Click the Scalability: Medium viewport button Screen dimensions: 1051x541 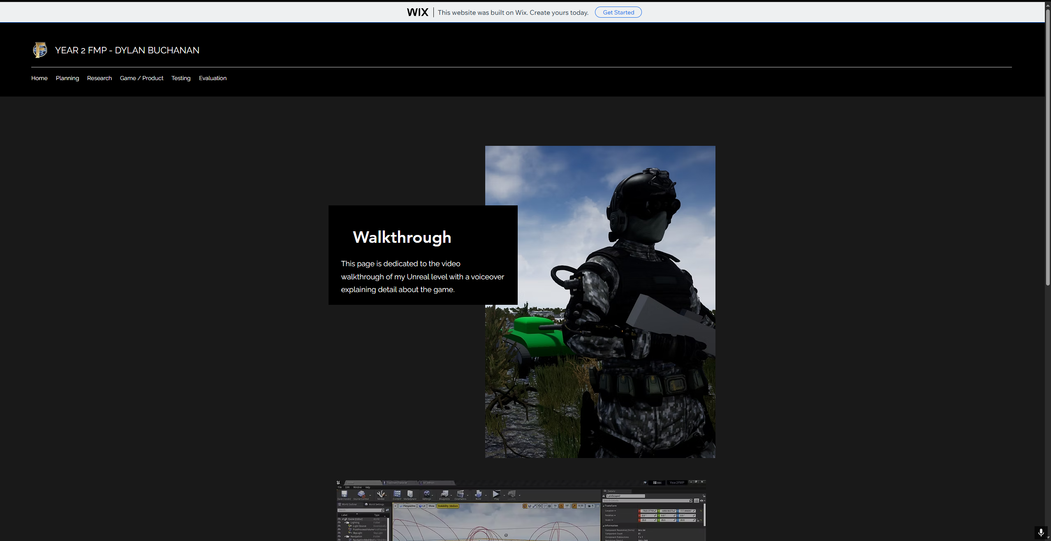(x=448, y=506)
